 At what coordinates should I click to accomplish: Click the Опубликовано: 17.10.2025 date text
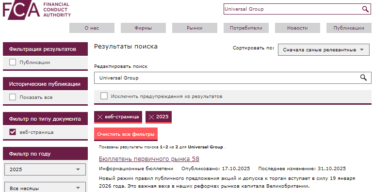(x=215, y=169)
